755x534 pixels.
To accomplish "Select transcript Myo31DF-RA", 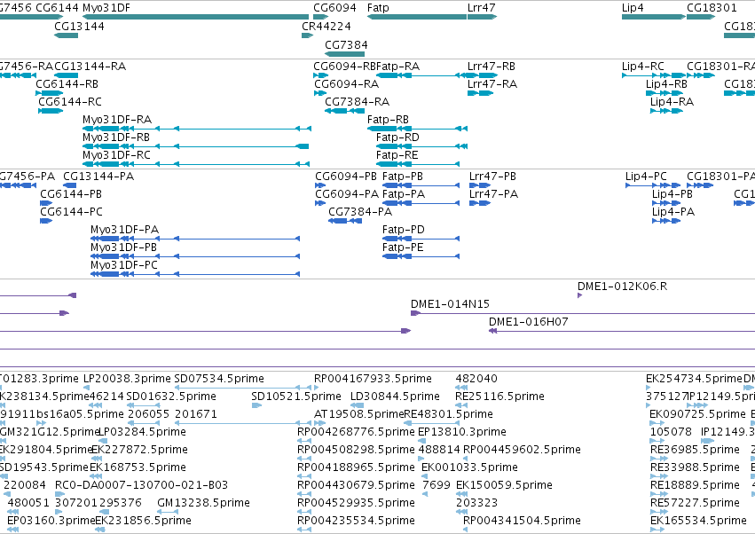I will point(117,120).
